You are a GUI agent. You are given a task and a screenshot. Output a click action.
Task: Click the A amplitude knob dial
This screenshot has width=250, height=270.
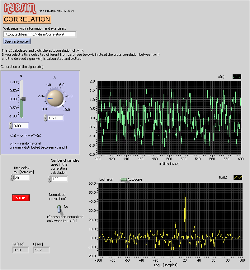pyautogui.click(x=55, y=98)
